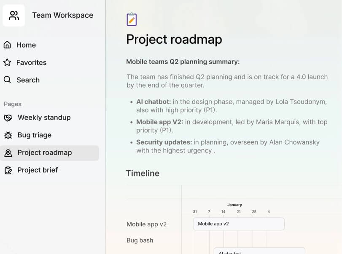Click the Team Workspace people icon
Image resolution: width=342 pixels, height=254 pixels.
(14, 16)
